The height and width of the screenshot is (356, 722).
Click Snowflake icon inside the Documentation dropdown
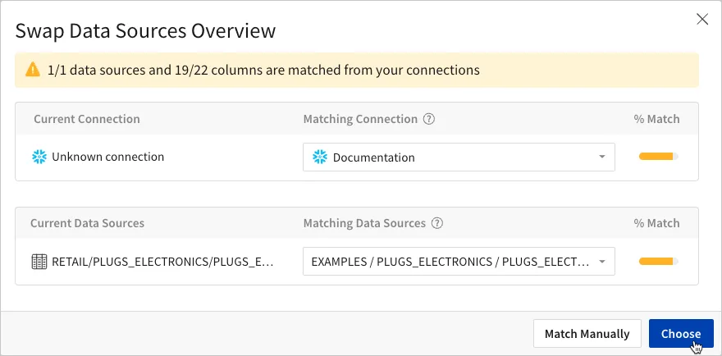tap(319, 157)
